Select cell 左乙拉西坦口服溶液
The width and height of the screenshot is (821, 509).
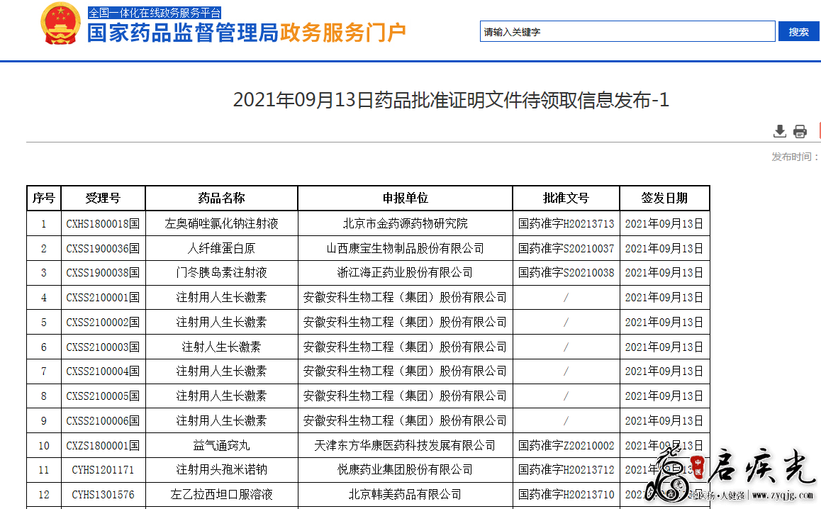[221, 495]
